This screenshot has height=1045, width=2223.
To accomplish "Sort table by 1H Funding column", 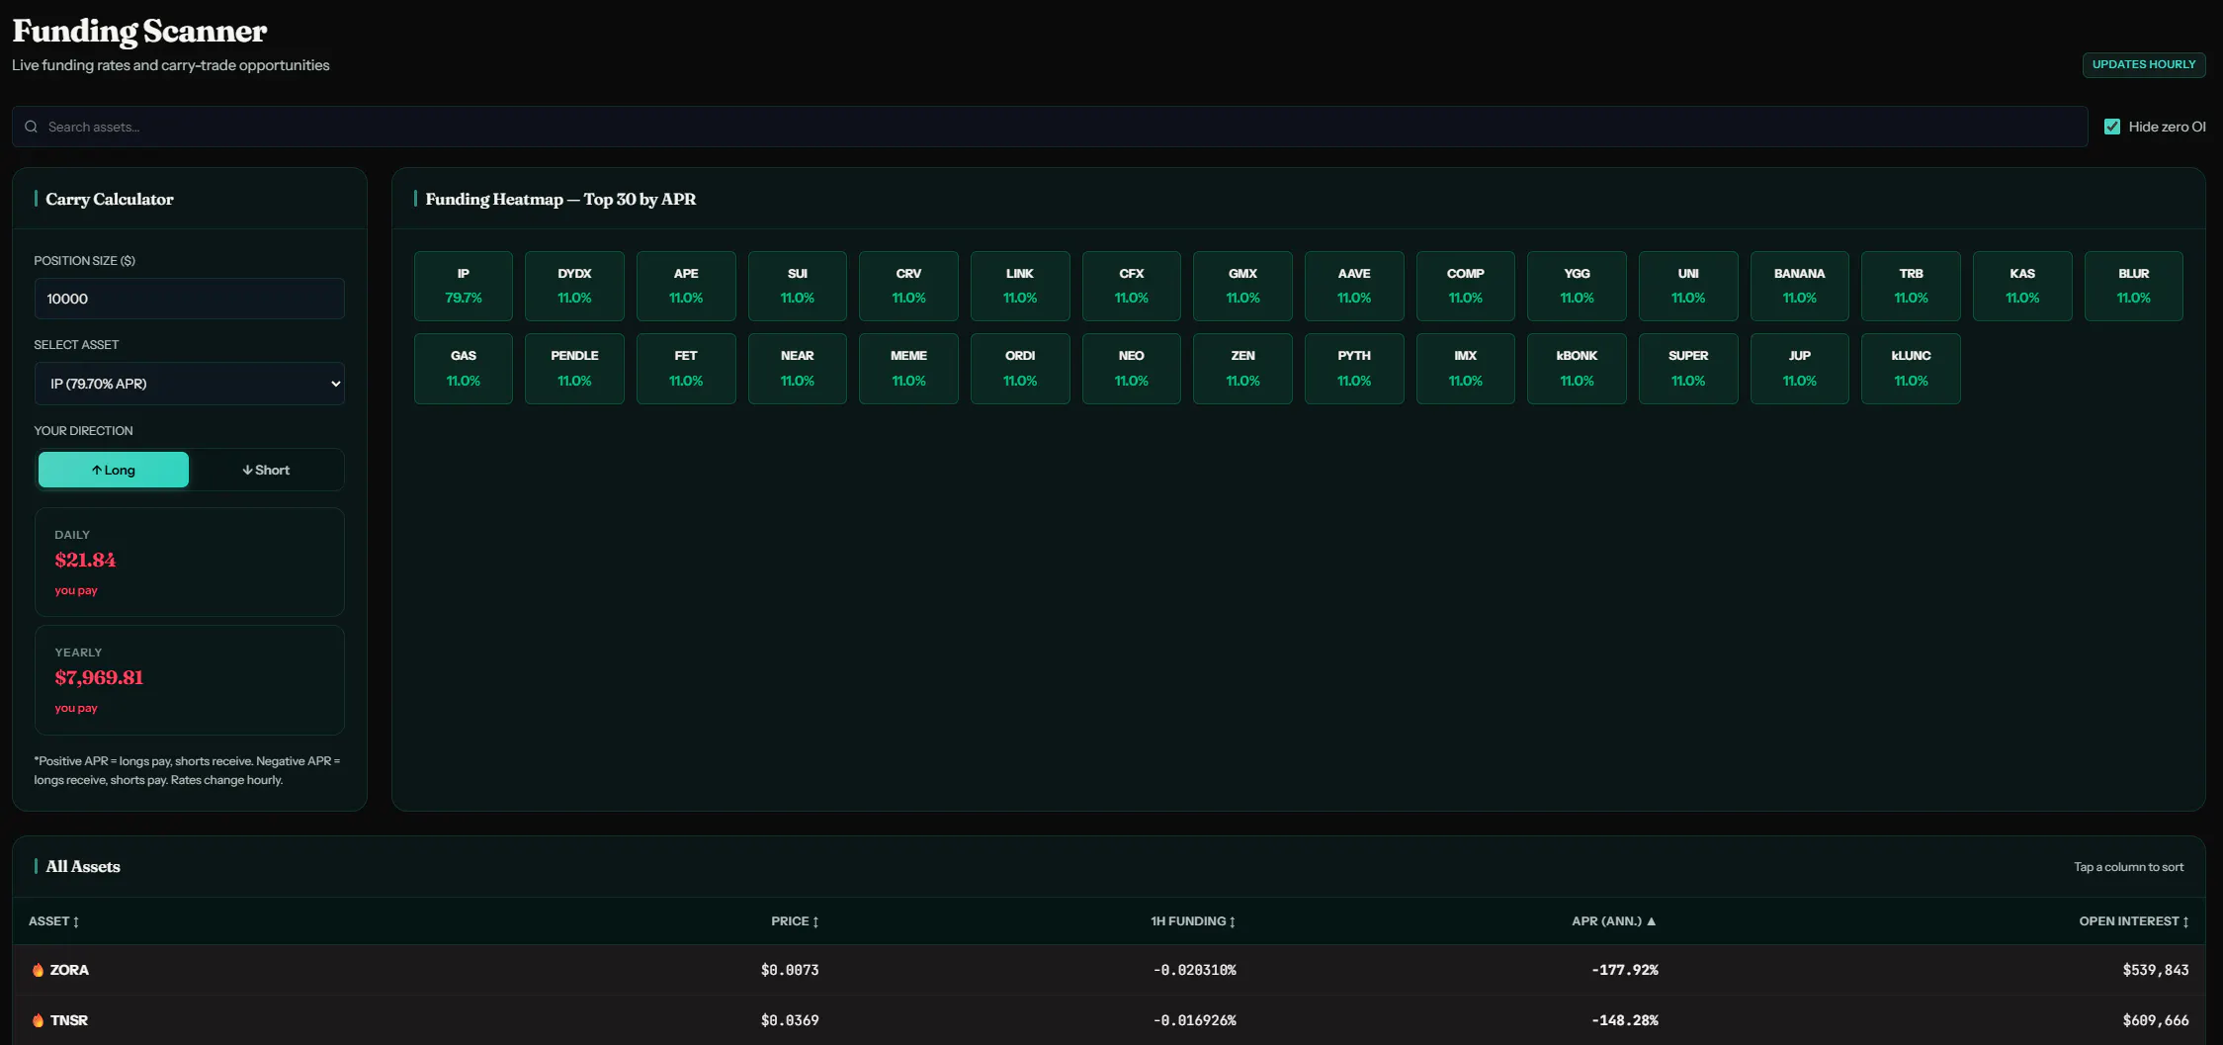I will pos(1193,921).
